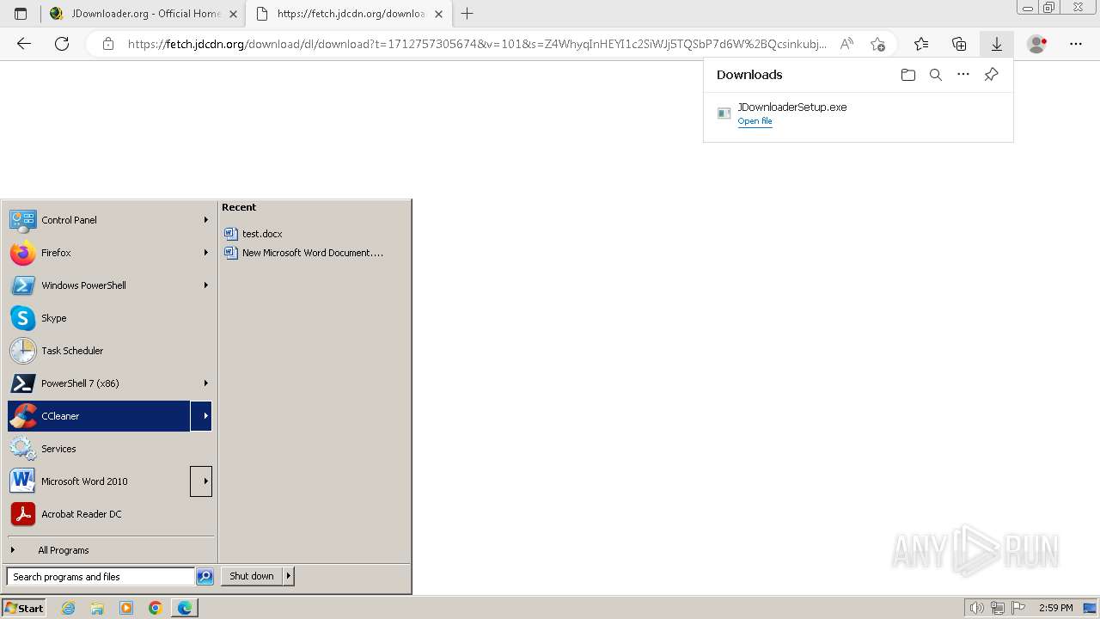The height and width of the screenshot is (619, 1100).
Task: Toggle the Read aloud icon in the address bar
Action: point(846,44)
